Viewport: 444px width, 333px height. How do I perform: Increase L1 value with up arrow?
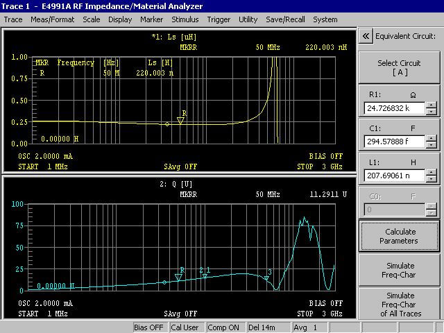432,173
